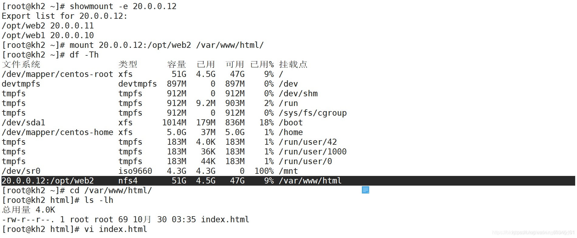Click the 'devtmpfs' filesystem name in first column

pyautogui.click(x=21, y=84)
